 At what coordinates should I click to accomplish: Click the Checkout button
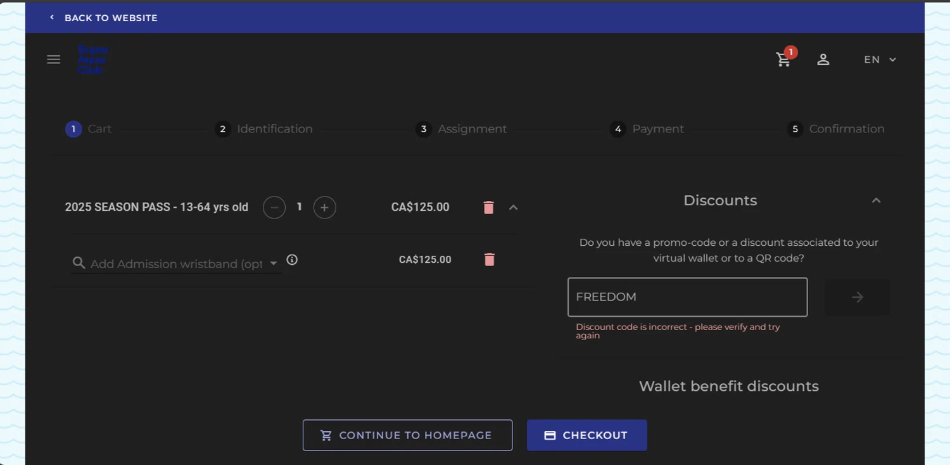pos(587,435)
